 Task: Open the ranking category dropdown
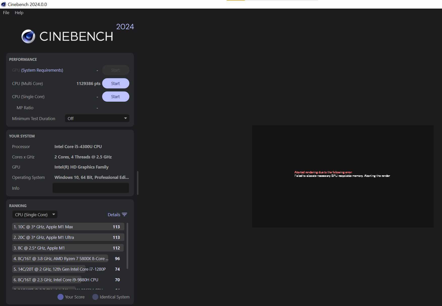pyautogui.click(x=35, y=214)
